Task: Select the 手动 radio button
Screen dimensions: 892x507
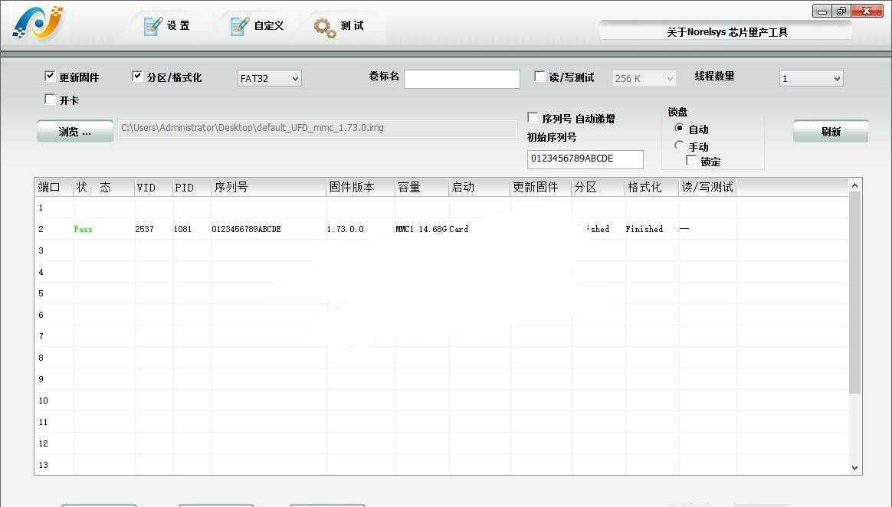Action: (679, 146)
